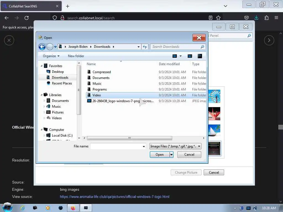Click the File name input box
Screen dimensions: 283x212
click(116, 146)
